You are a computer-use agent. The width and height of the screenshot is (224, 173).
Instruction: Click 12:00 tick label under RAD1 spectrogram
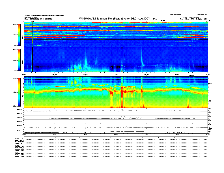coord(116,74)
